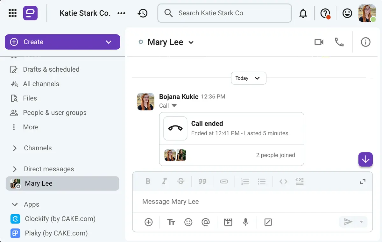Open All channels in the sidebar
This screenshot has height=242, width=382.
point(41,84)
